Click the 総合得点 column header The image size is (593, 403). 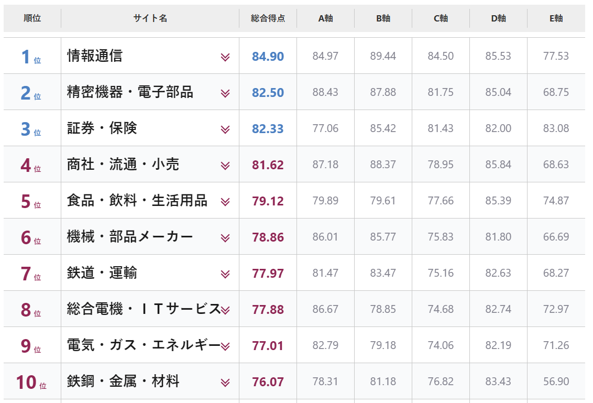coord(268,18)
